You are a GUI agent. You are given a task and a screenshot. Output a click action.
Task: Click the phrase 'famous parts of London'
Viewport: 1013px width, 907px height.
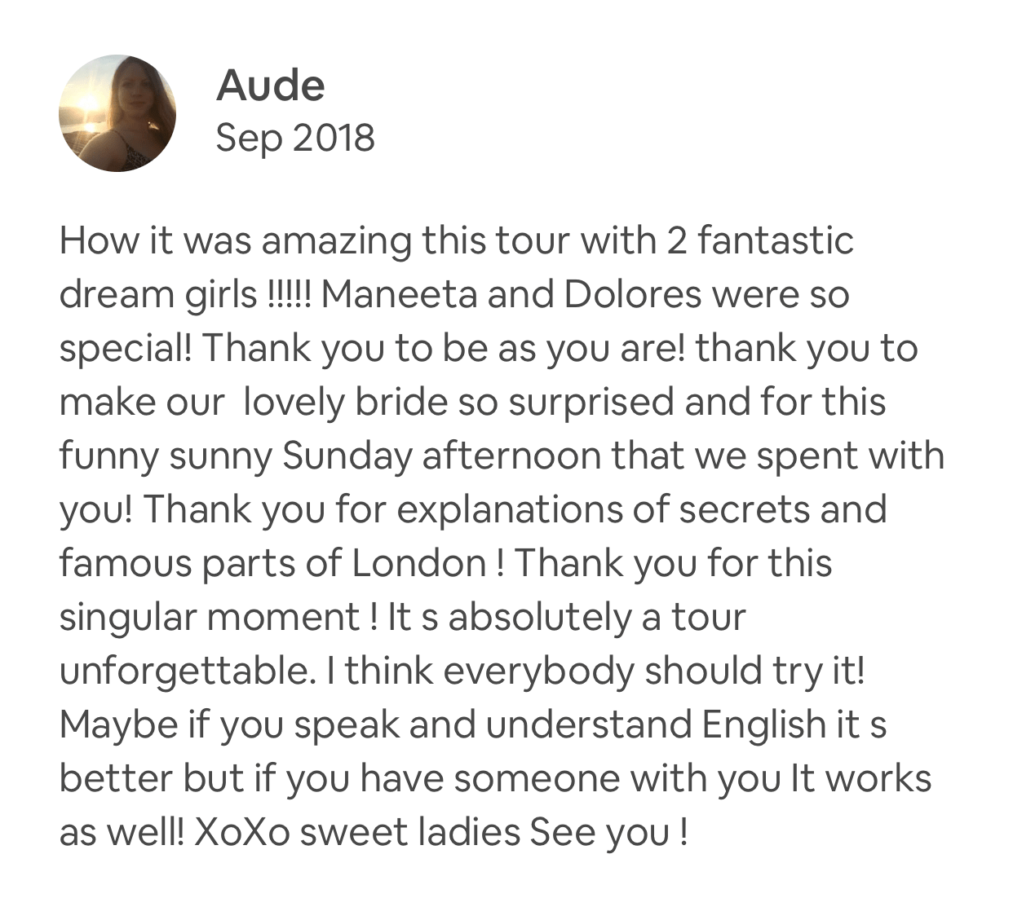pyautogui.click(x=273, y=564)
